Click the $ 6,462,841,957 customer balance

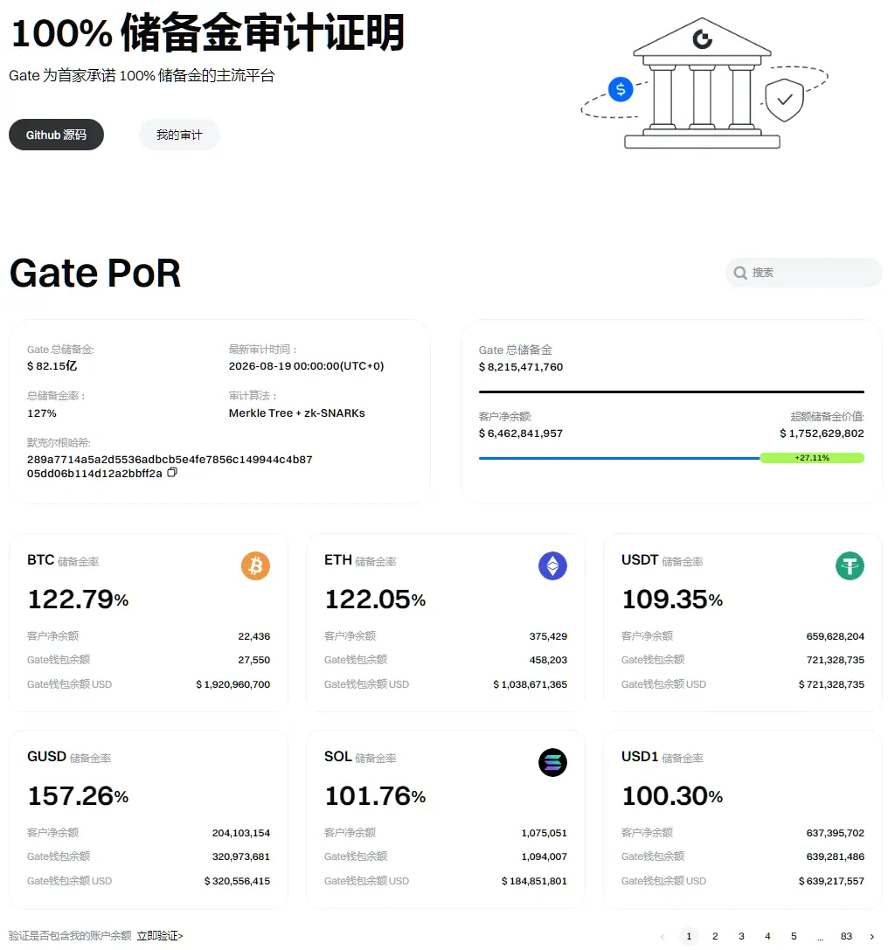(x=521, y=433)
